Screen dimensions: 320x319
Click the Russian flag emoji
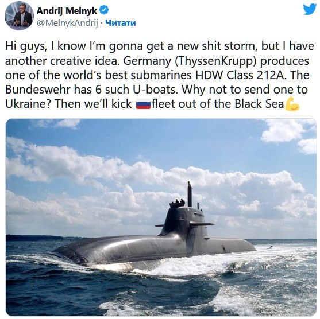click(x=143, y=104)
